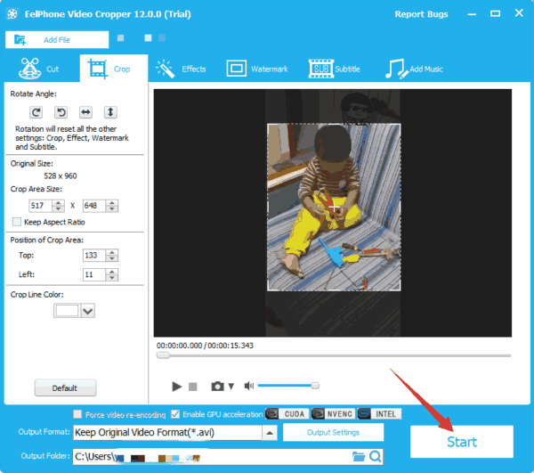This screenshot has height=473, width=534.
Task: Click the INTEL badge
Action: (x=380, y=413)
